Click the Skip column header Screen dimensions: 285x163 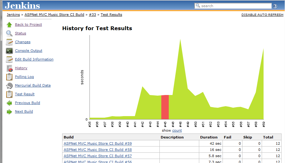248,137
